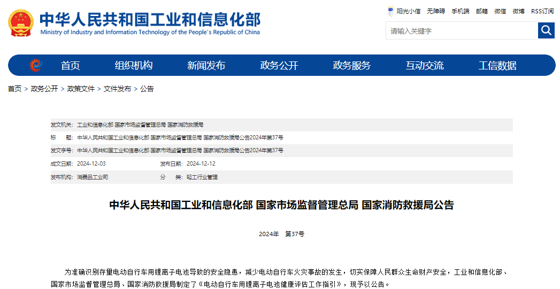Select the 互动交流 navigation item
This screenshot has height=289, width=560.
424,66
